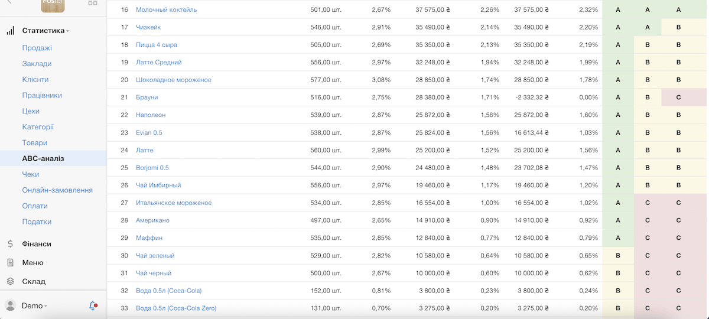The height and width of the screenshot is (319, 709).
Task: Click red C grade cell for Брауни
Action: click(678, 97)
